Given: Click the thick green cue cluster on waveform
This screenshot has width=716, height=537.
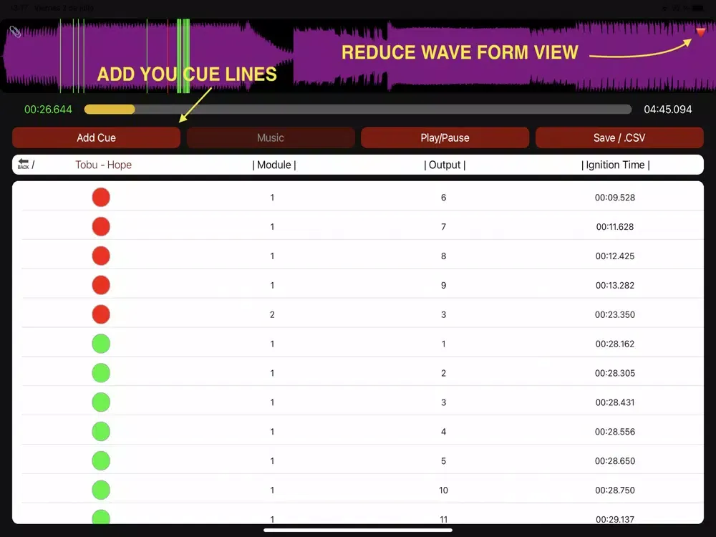Looking at the screenshot, I should click(x=183, y=56).
